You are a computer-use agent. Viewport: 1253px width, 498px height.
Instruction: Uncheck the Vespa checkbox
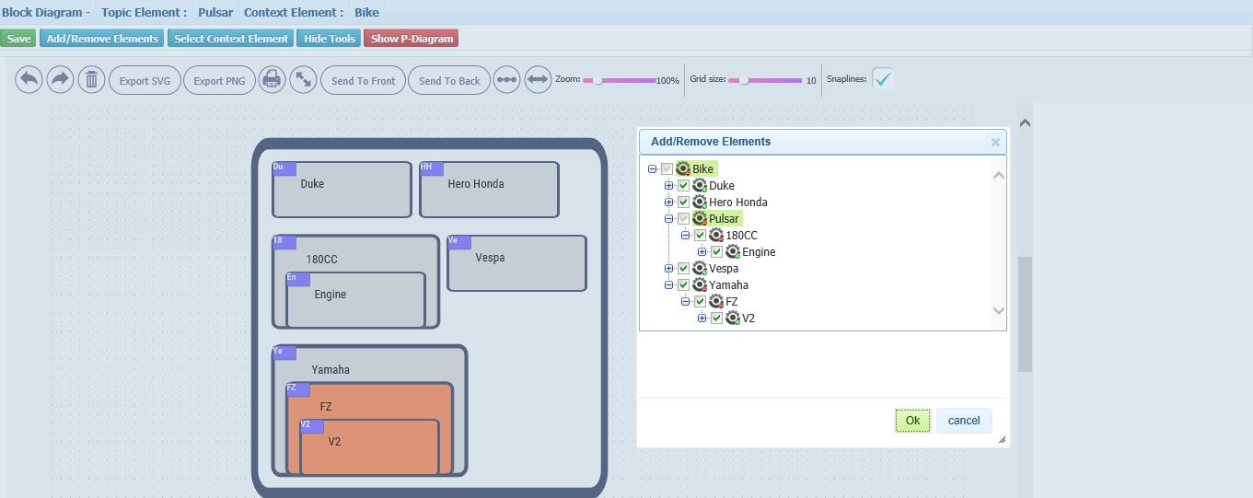click(683, 269)
